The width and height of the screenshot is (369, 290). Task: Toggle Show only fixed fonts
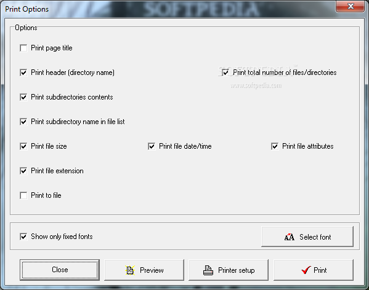pyautogui.click(x=23, y=237)
